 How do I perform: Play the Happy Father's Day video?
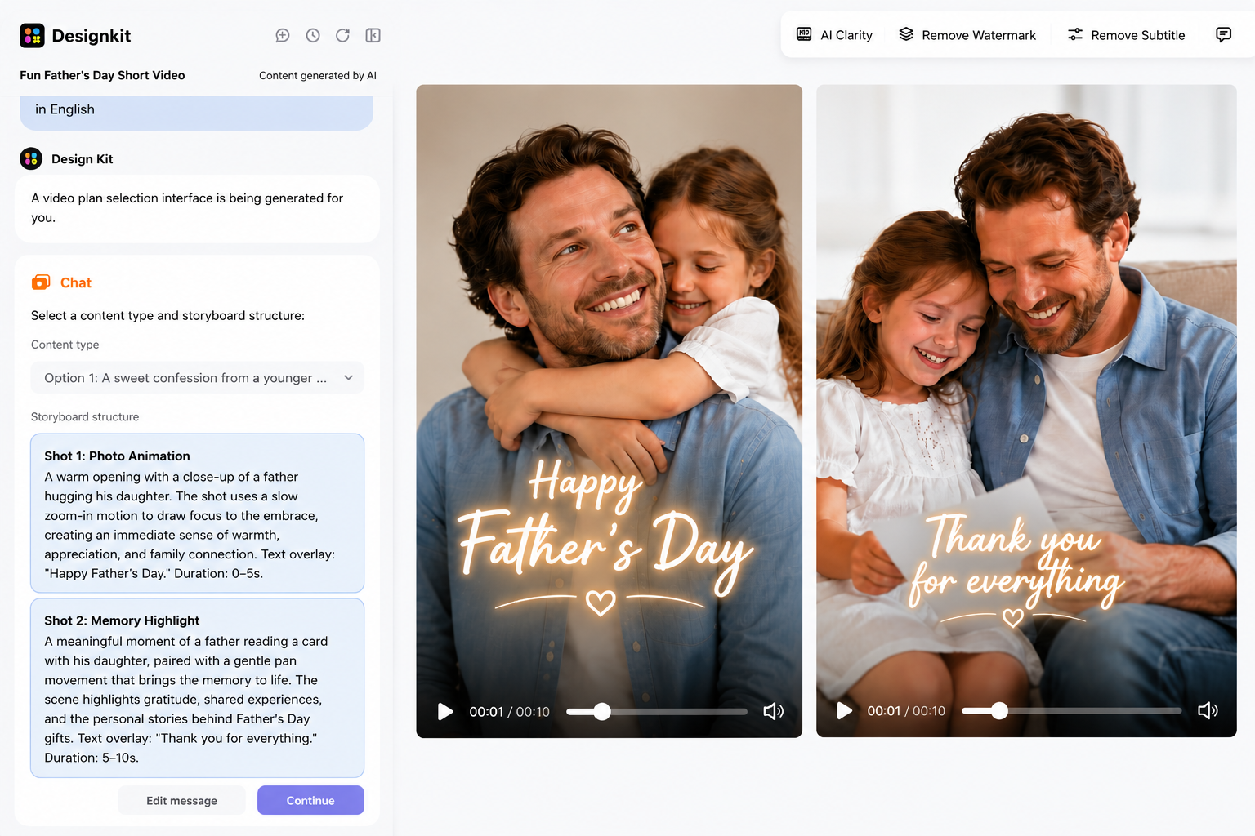445,711
